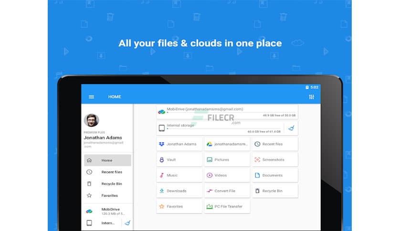Open the Documents tile

275,175
